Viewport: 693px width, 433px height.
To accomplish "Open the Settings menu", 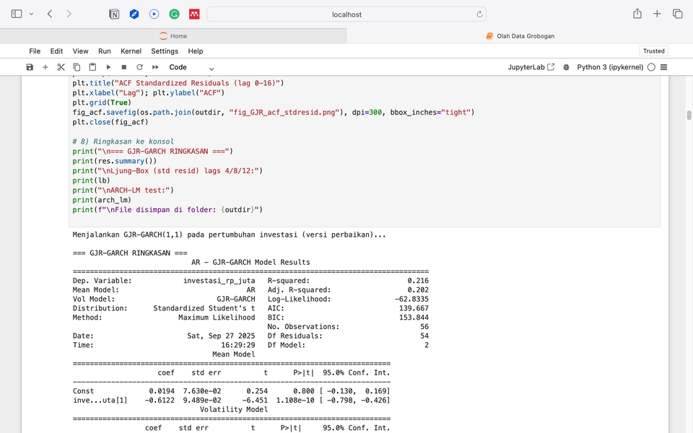I will pos(165,51).
